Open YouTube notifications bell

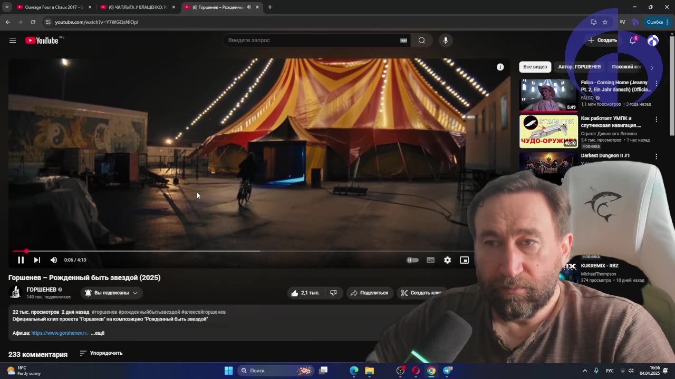click(x=633, y=40)
